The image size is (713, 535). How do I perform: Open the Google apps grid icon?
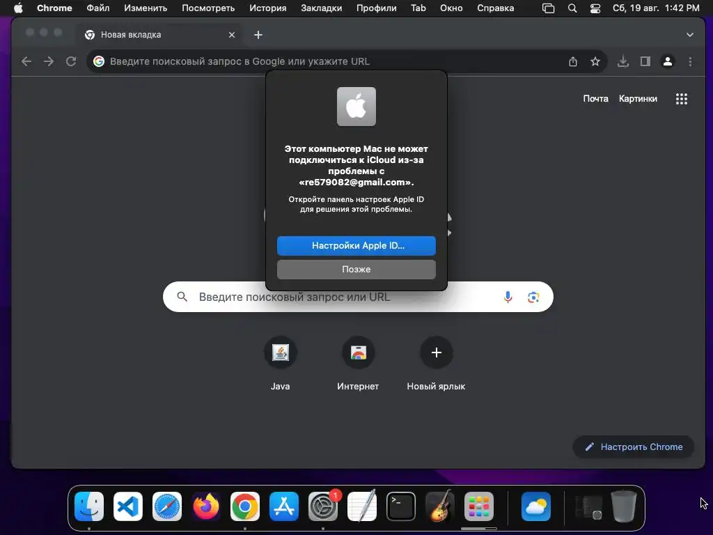pyautogui.click(x=681, y=99)
